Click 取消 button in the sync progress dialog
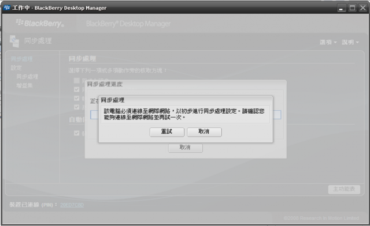This screenshot has width=370, height=226. (x=185, y=148)
